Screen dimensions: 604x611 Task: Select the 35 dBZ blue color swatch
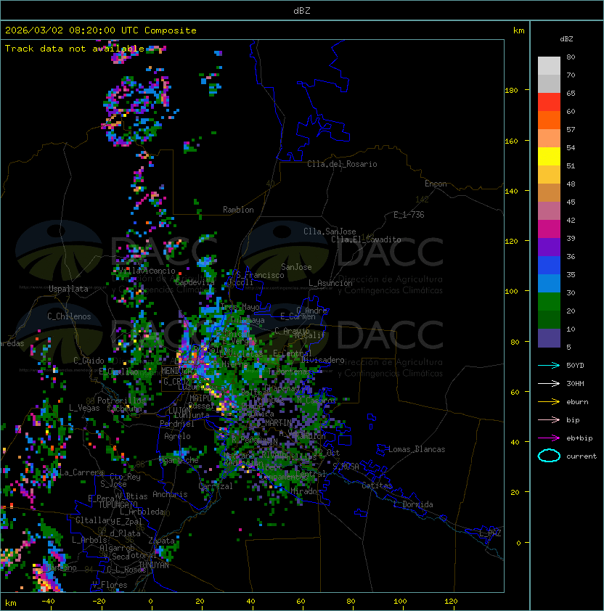point(549,283)
